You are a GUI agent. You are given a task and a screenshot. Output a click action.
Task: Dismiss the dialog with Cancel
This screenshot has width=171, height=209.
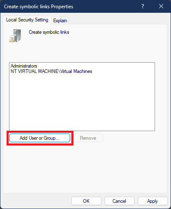tap(119, 201)
